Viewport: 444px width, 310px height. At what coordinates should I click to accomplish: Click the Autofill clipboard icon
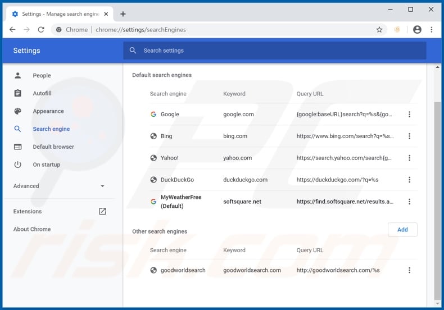point(18,93)
